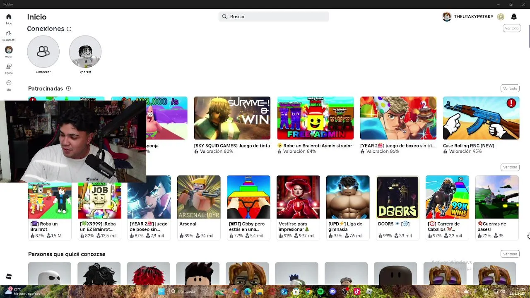Click the search magnifier icon

(224, 17)
